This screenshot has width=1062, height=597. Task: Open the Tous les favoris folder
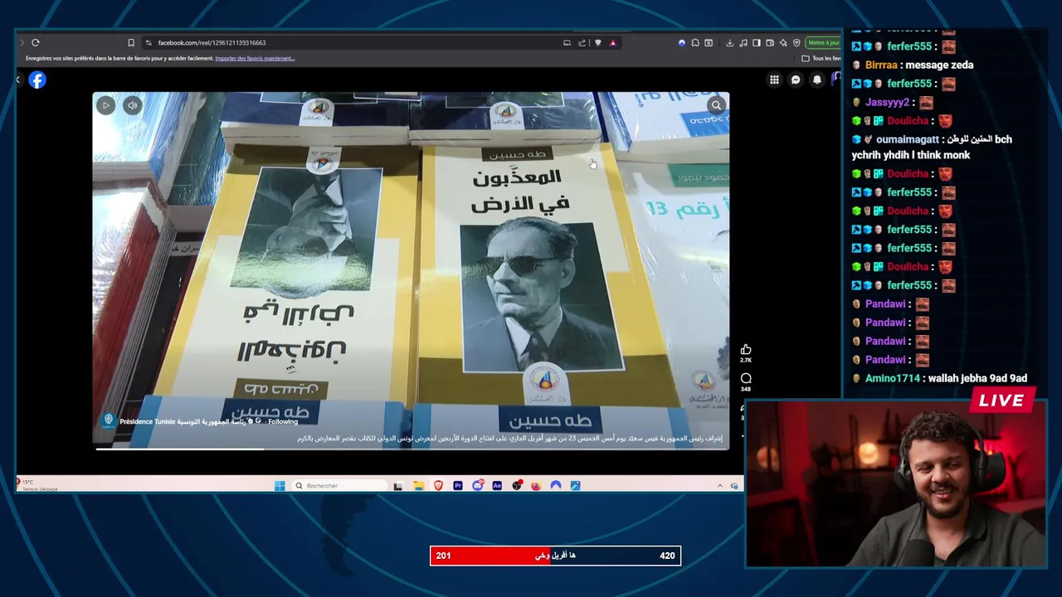click(x=821, y=58)
